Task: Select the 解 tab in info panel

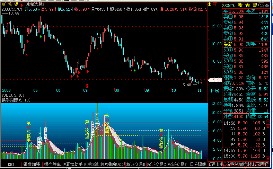Action: pyautogui.click(x=266, y=164)
